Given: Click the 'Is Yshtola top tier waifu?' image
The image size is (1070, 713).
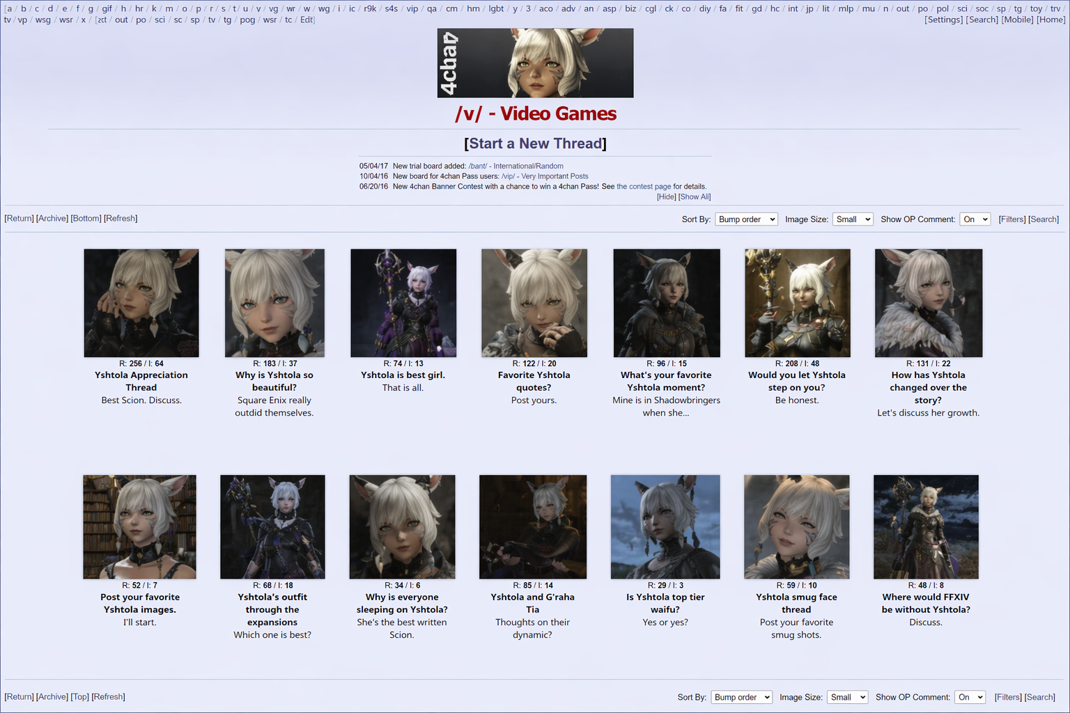Looking at the screenshot, I should click(665, 527).
